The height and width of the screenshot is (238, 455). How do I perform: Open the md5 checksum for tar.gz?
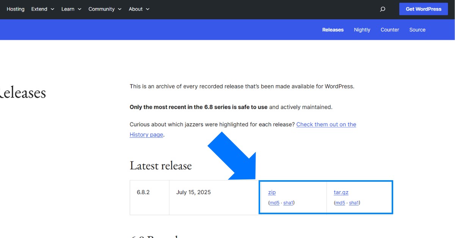(339, 202)
